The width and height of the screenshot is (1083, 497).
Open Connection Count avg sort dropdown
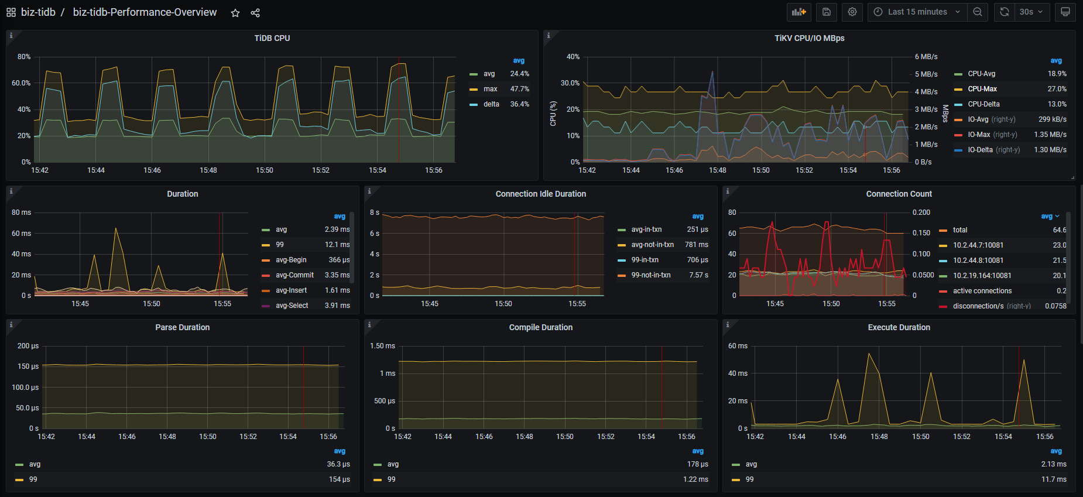point(1050,217)
